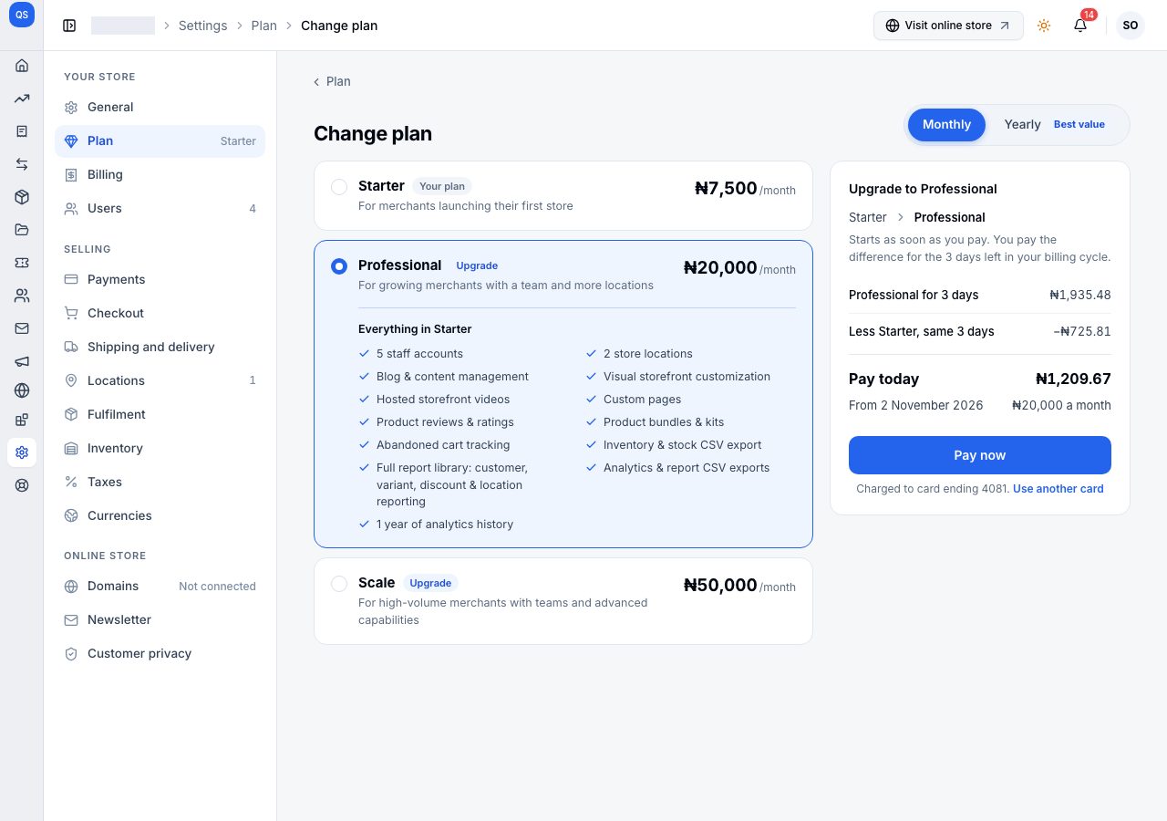
Task: Open the Home icon in left rail
Action: (x=22, y=66)
